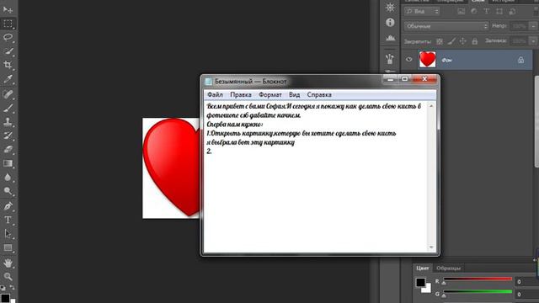Screen dimensions: 539x303
Task: Open Правка menu in Notepad
Action: [x=241, y=94]
